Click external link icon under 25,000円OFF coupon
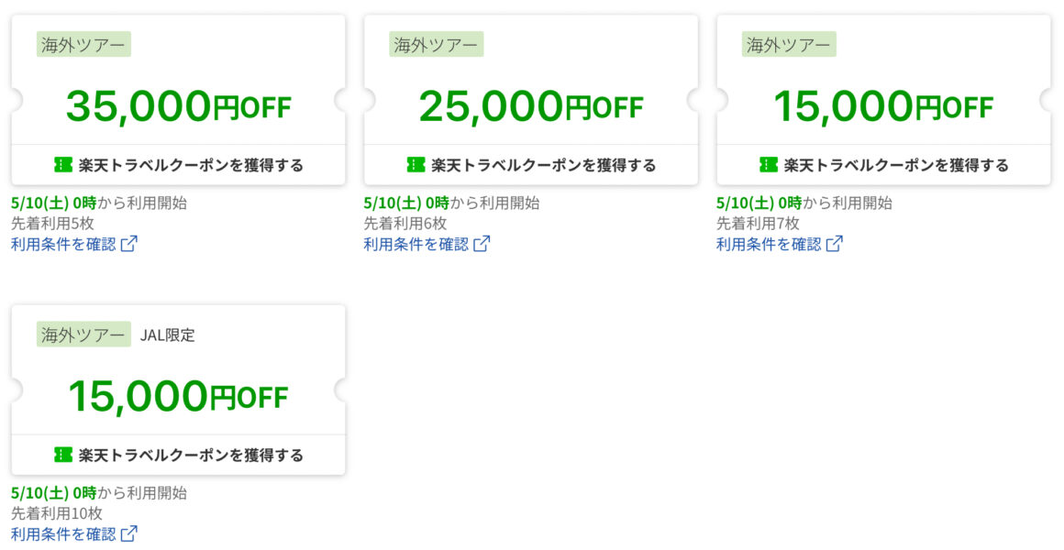This screenshot has width=1064, height=550. point(482,244)
